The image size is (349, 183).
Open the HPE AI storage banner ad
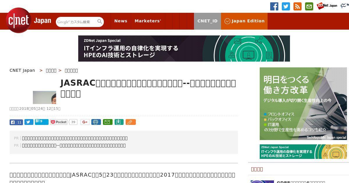click(x=184, y=49)
